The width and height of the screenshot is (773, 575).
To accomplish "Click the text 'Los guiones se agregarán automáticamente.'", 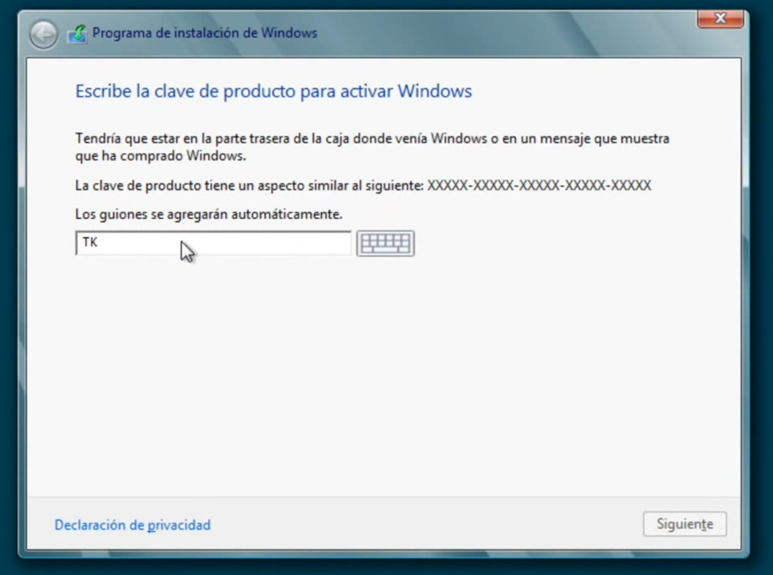I will (209, 214).
